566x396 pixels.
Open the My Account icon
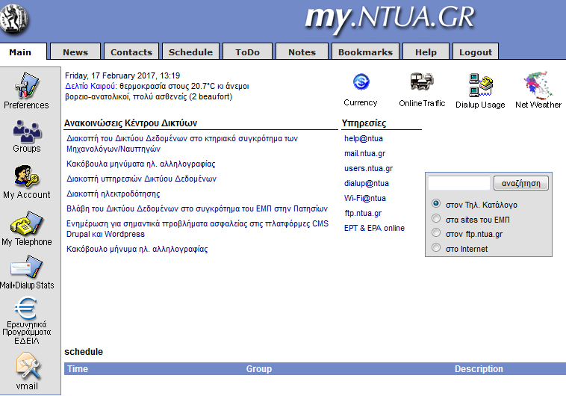(27, 176)
